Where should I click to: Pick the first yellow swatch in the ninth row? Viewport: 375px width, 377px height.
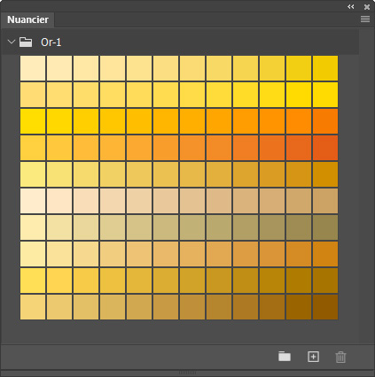[x=33, y=281]
